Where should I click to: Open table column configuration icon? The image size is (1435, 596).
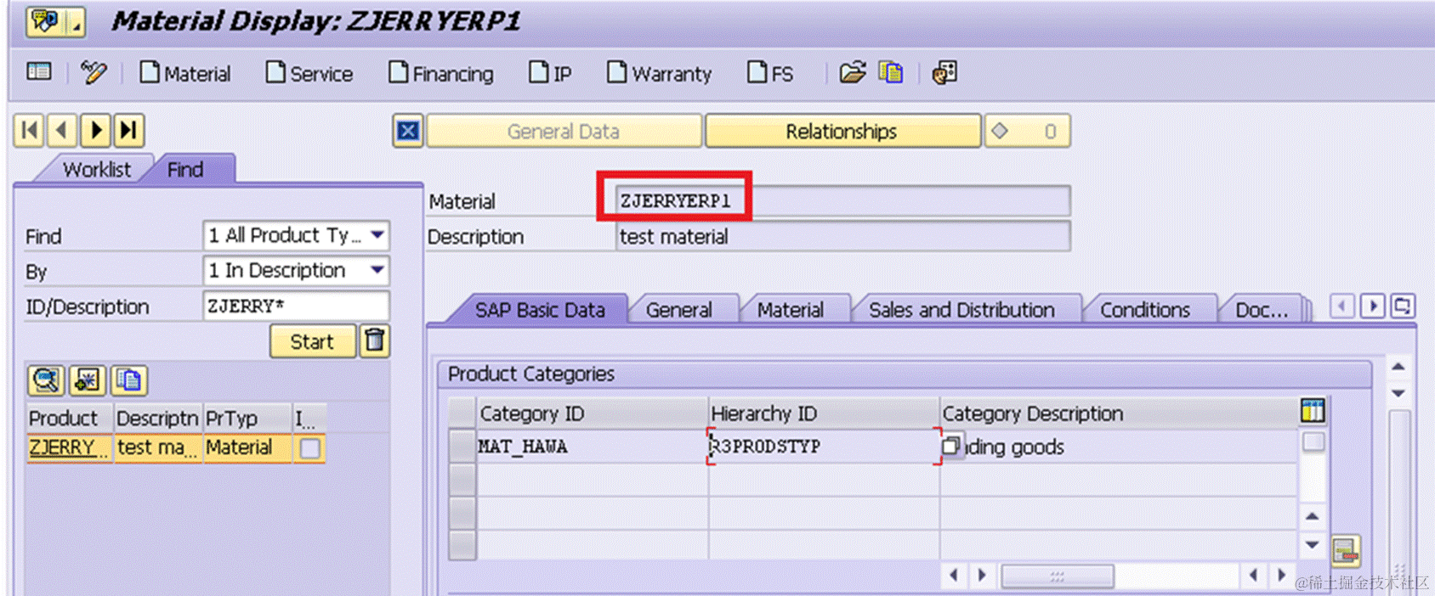pyautogui.click(x=1313, y=411)
